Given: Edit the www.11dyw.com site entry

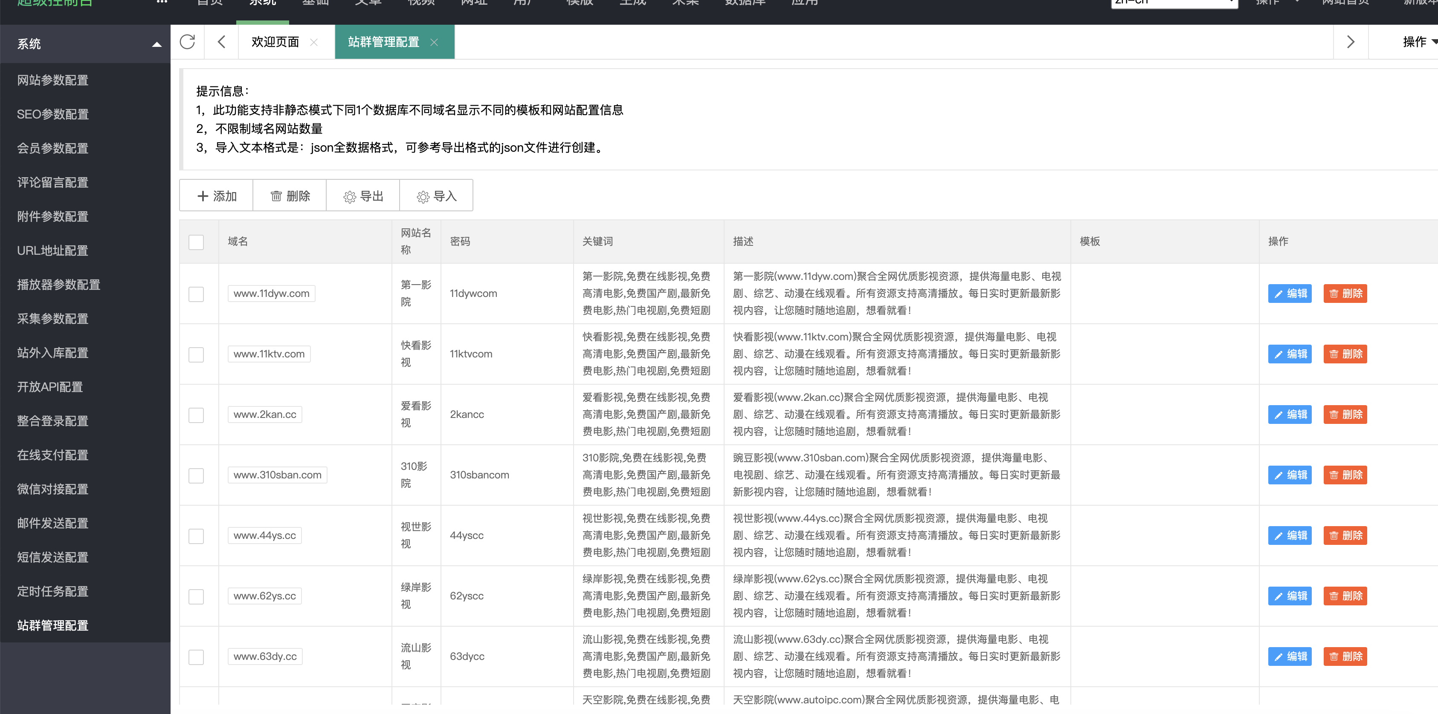Looking at the screenshot, I should pos(1290,294).
